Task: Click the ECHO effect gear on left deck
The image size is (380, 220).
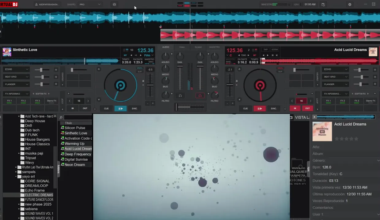Action: 56,69
